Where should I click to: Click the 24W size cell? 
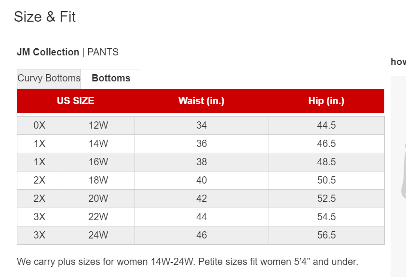pyautogui.click(x=98, y=236)
